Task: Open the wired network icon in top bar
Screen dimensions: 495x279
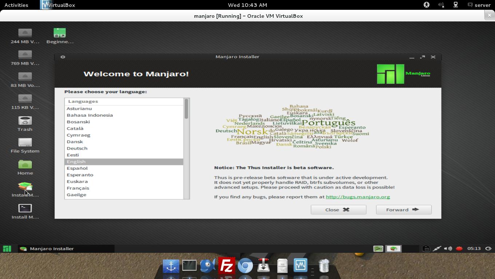Action: coord(455,5)
